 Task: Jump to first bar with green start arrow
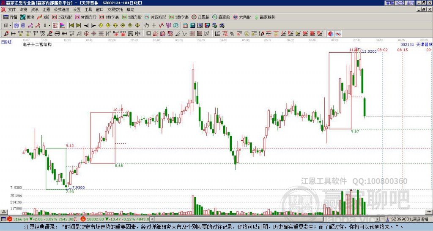[71, 25]
